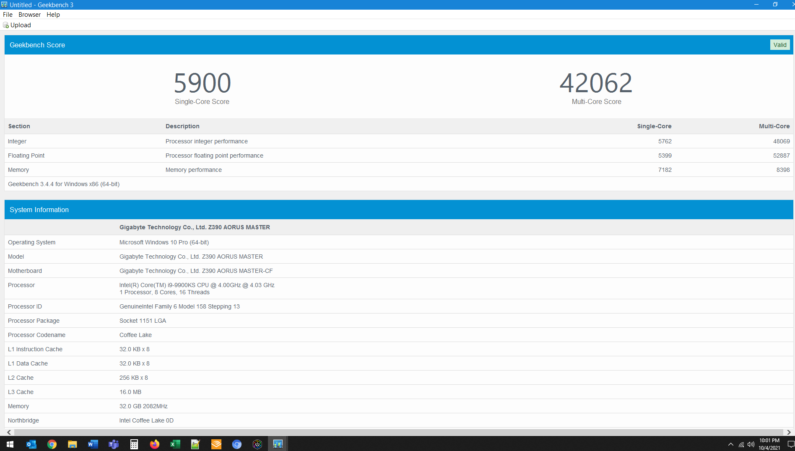Click the 256 KB x 8 L2 cache value

point(133,378)
